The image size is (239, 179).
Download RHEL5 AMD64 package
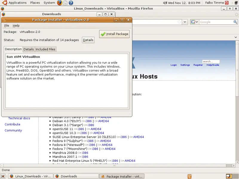pyautogui.click(x=130, y=161)
